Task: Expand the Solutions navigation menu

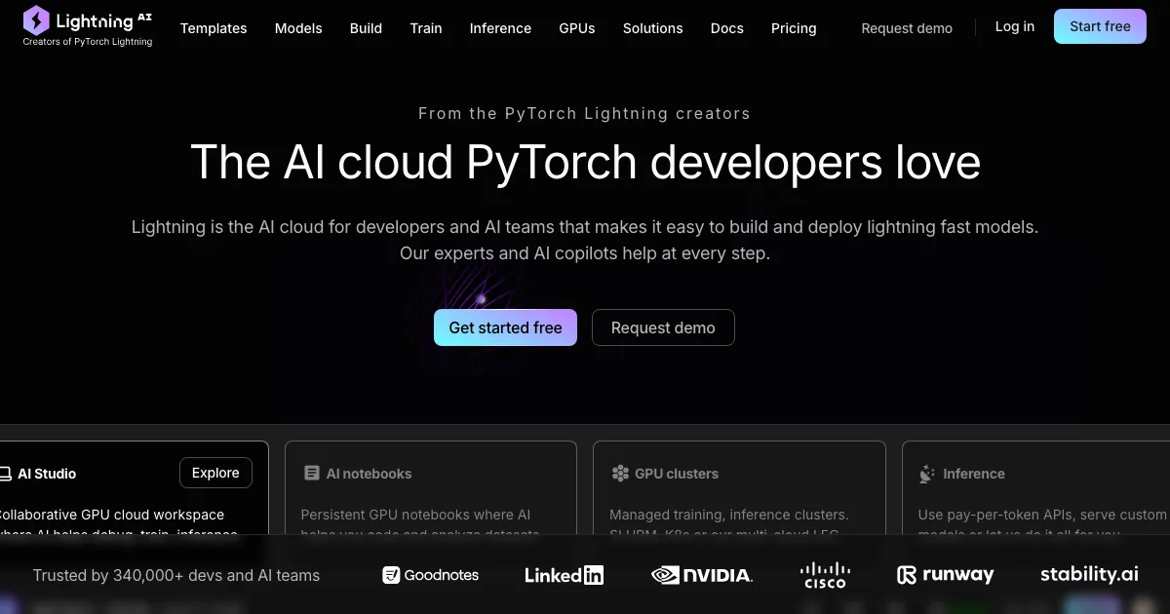Action: pyautogui.click(x=652, y=28)
